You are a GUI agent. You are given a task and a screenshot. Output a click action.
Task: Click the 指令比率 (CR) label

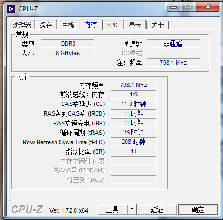(x=85, y=152)
